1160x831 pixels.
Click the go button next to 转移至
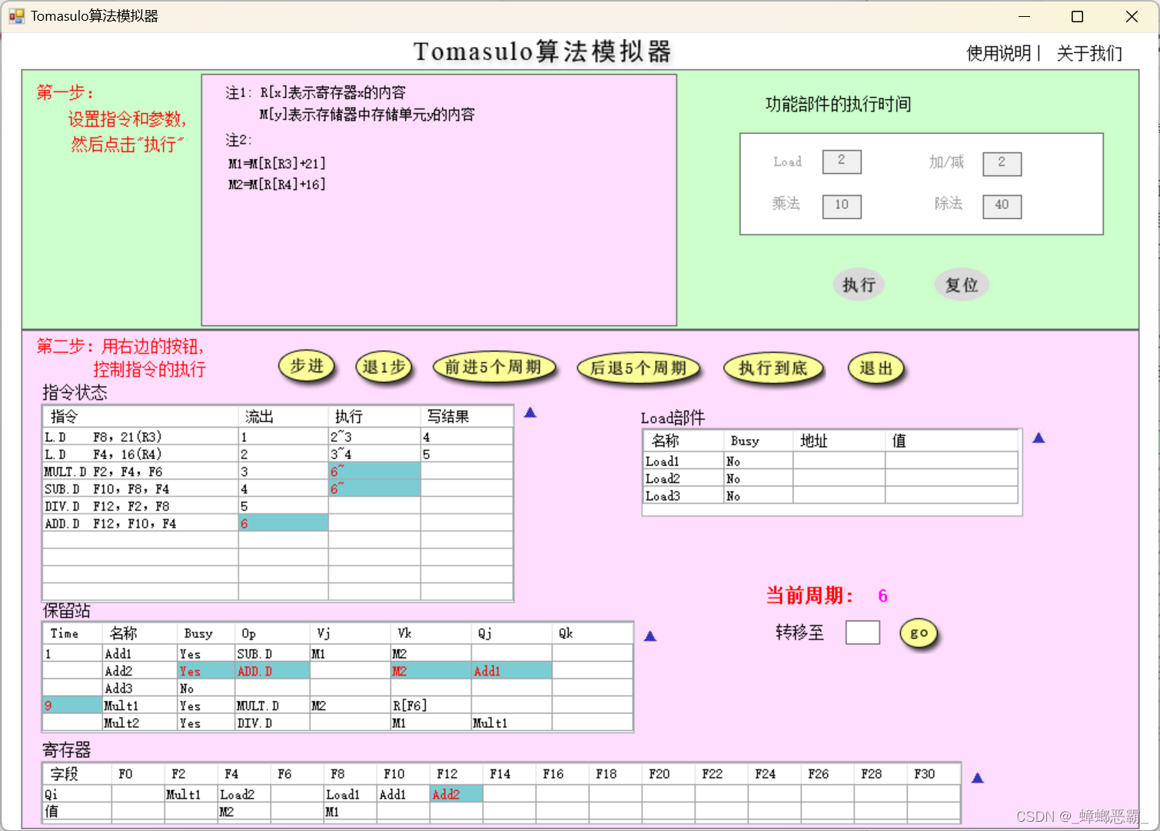[x=919, y=633]
